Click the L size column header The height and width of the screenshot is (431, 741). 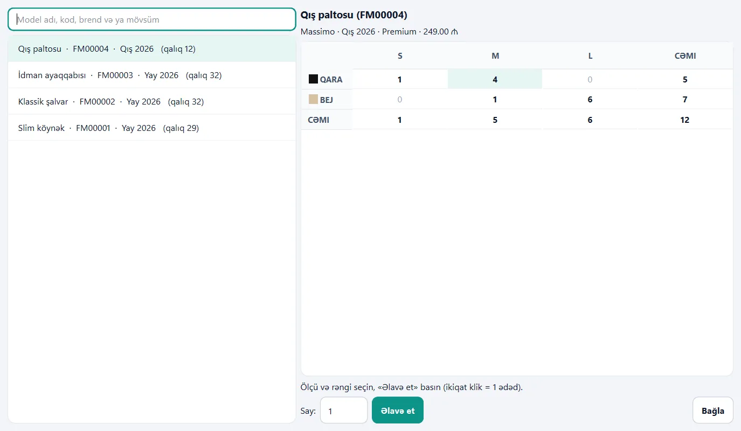(590, 56)
